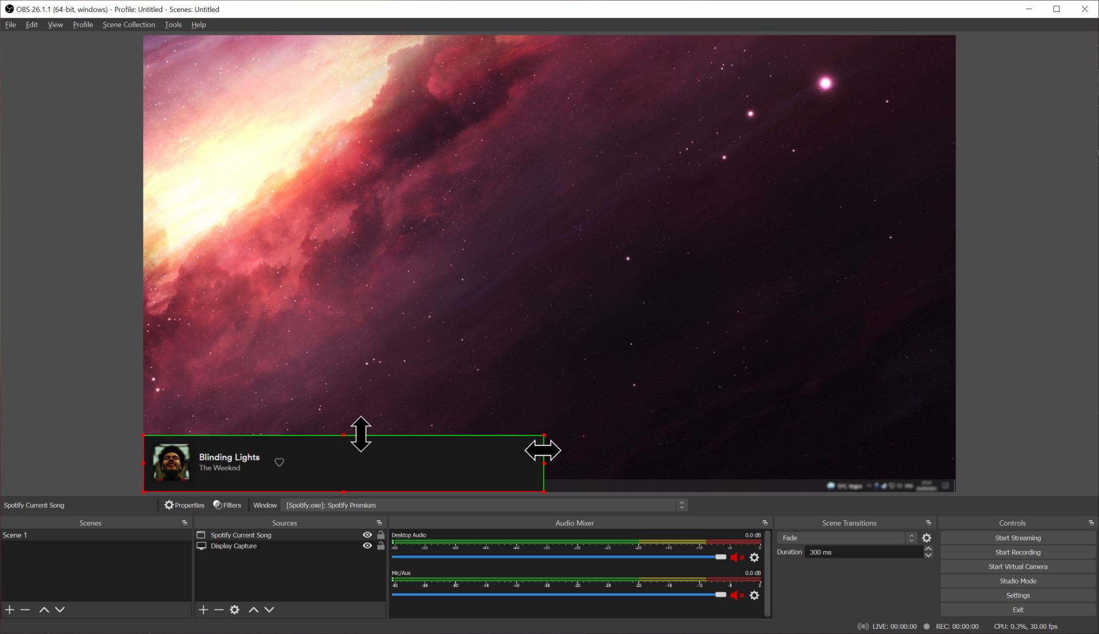Image resolution: width=1099 pixels, height=634 pixels.
Task: Click the Mic/Aux settings gear icon
Action: 754,595
